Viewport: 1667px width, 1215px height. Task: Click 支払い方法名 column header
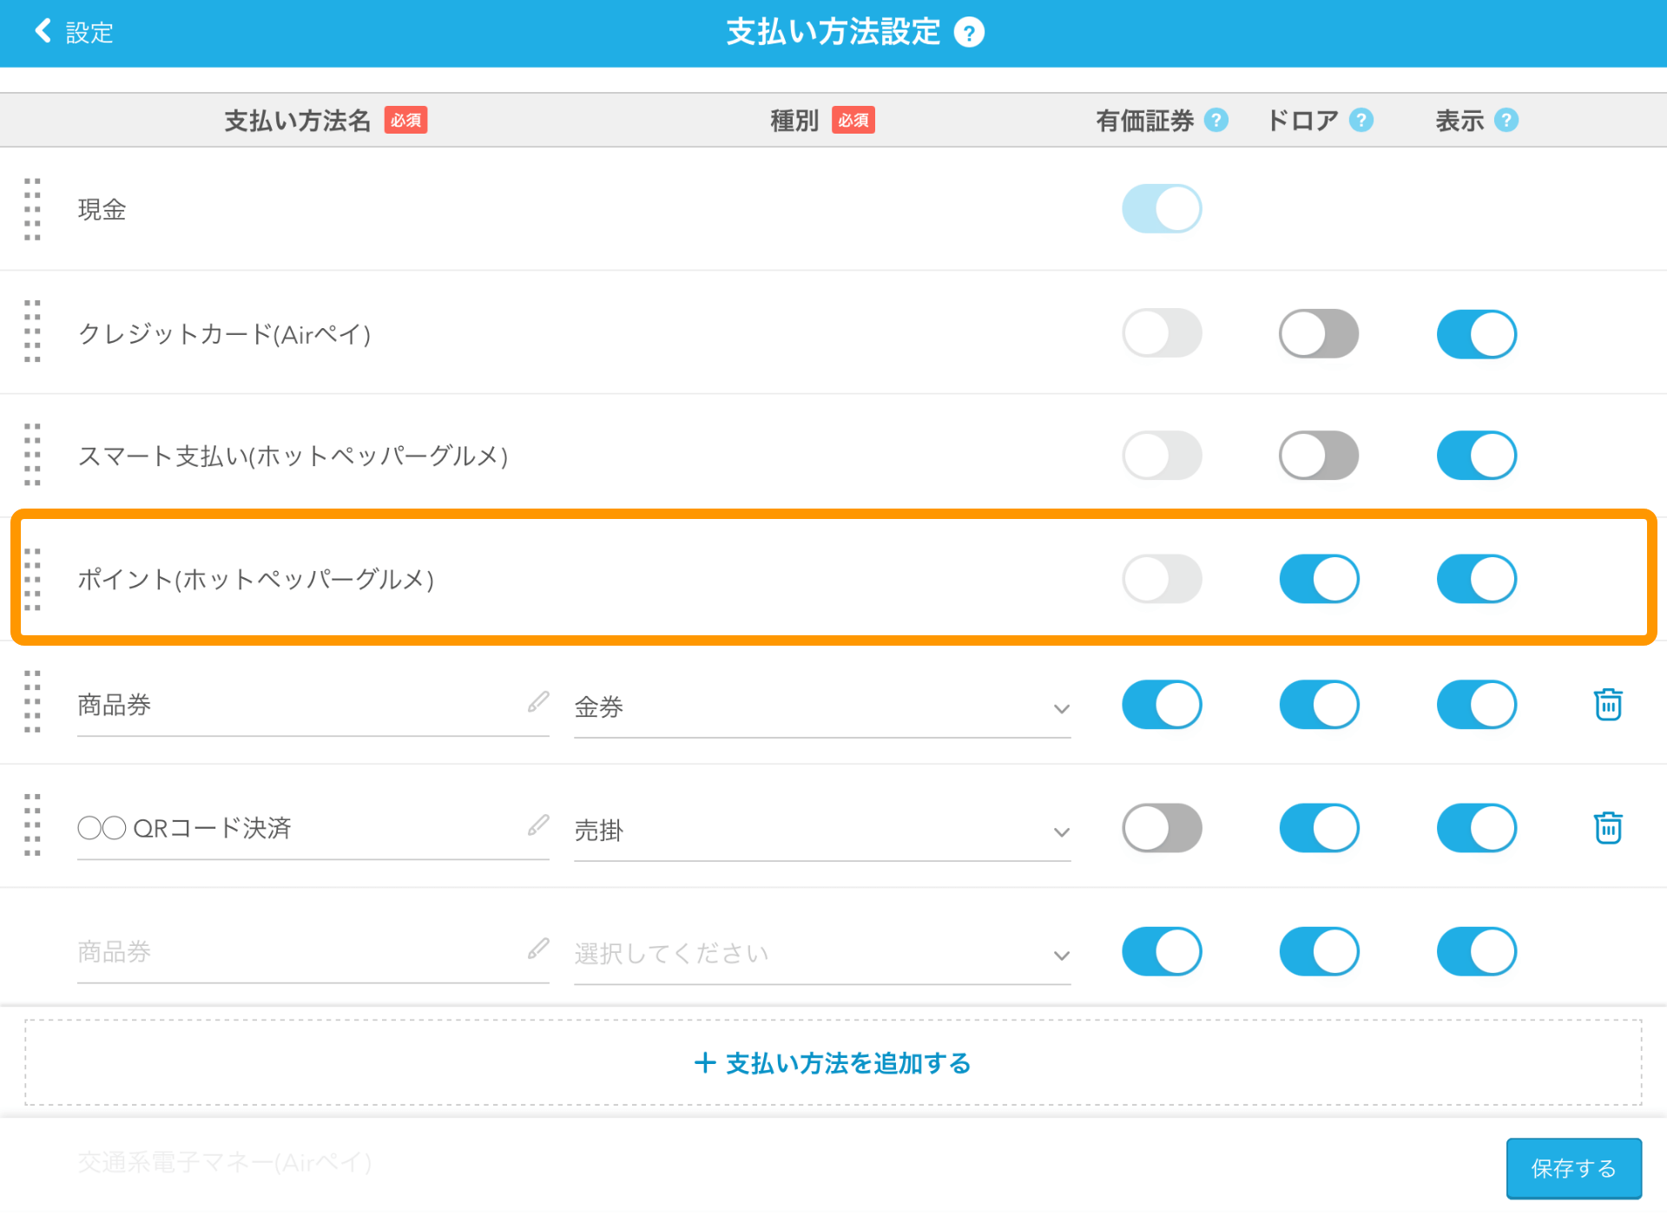[x=297, y=120]
